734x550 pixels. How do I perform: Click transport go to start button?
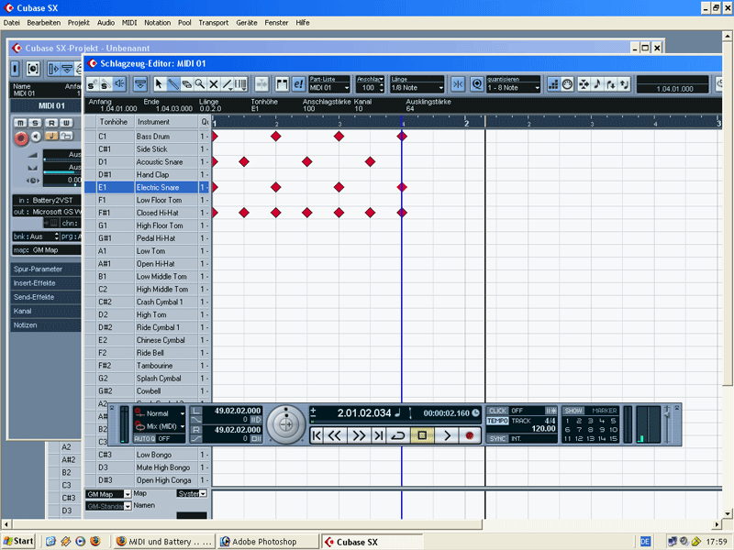(317, 435)
